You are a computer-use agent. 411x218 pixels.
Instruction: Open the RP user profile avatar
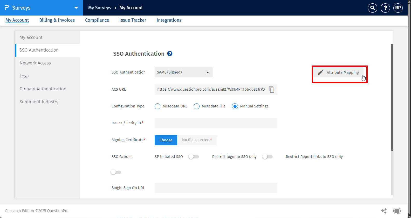tap(398, 8)
